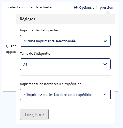Click the printer icon beside Options d'impression
The image size is (123, 128).
[x=76, y=7]
